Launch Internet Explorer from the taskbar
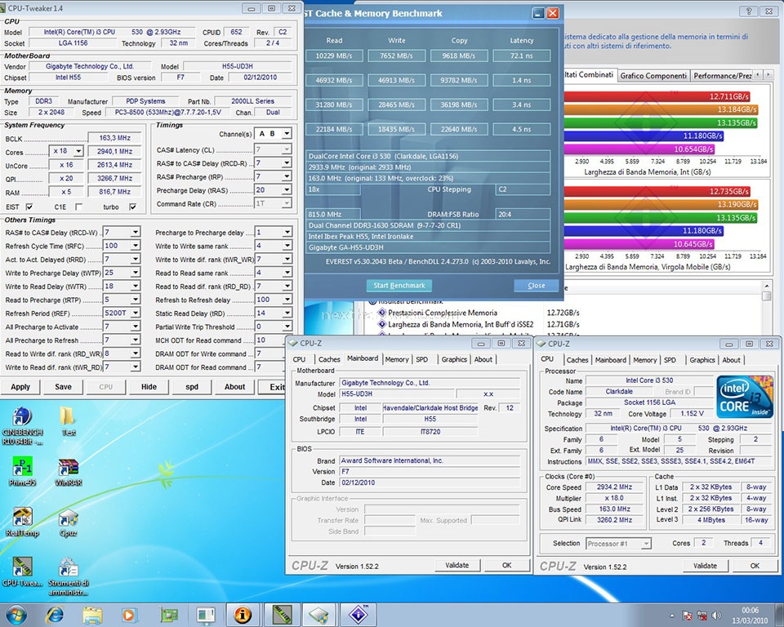Screen dimensions: 784x627 tap(55, 615)
